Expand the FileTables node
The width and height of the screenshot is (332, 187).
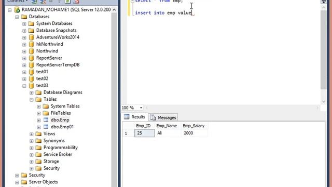pos(39,113)
